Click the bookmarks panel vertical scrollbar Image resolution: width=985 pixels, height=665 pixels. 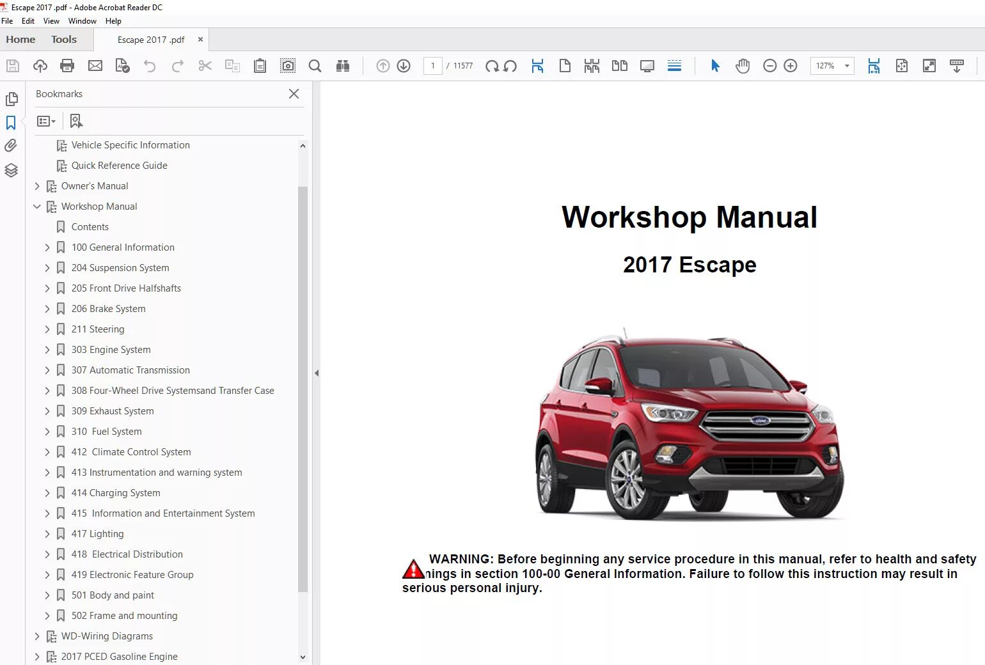pos(303,390)
